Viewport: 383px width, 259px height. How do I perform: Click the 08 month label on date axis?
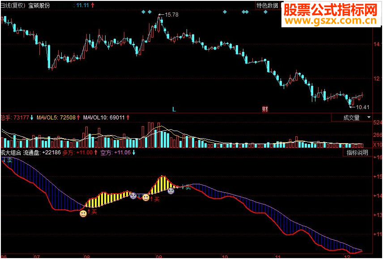coord(87,257)
